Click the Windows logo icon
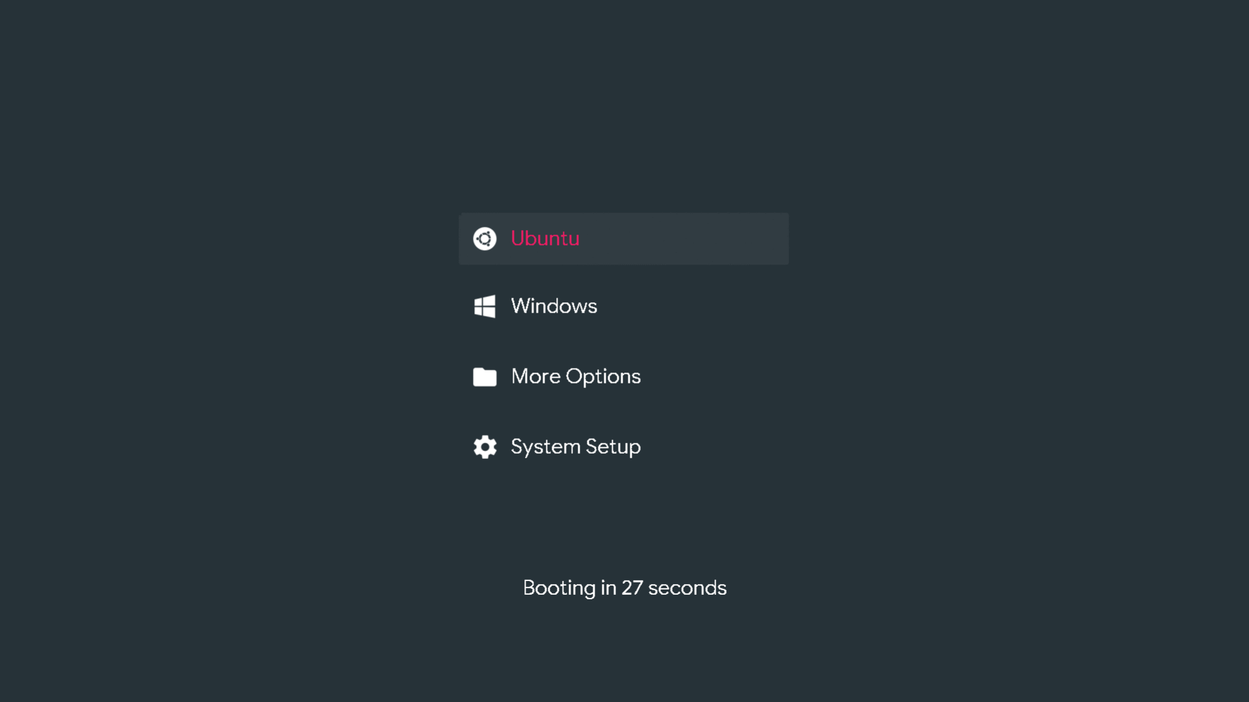 point(485,306)
